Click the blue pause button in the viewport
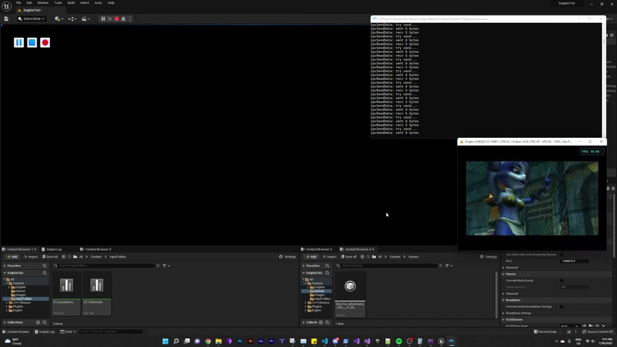Screen dimensions: 617x347 (19, 42)
